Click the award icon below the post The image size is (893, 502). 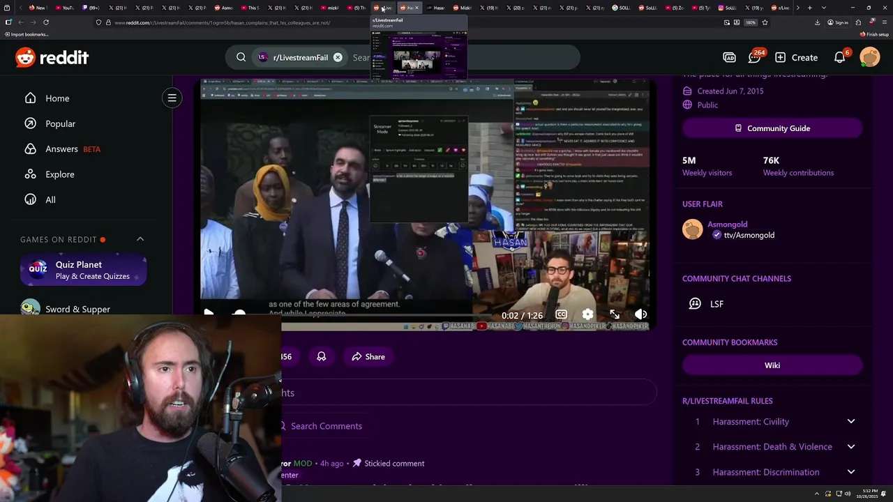[x=322, y=356]
